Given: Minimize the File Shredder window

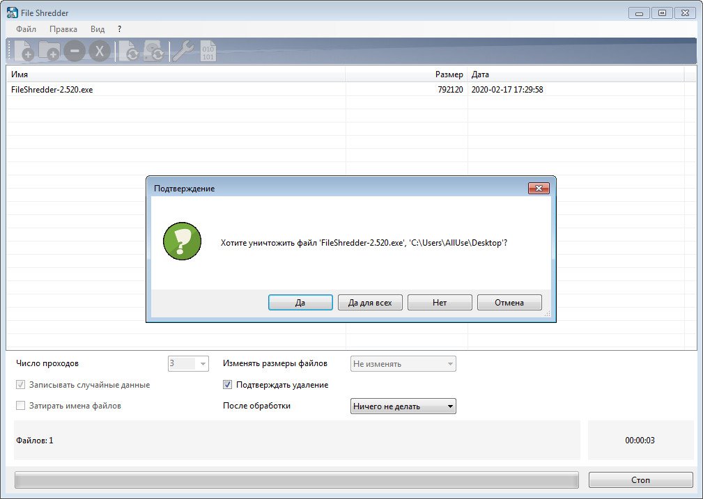Looking at the screenshot, I should coord(639,13).
